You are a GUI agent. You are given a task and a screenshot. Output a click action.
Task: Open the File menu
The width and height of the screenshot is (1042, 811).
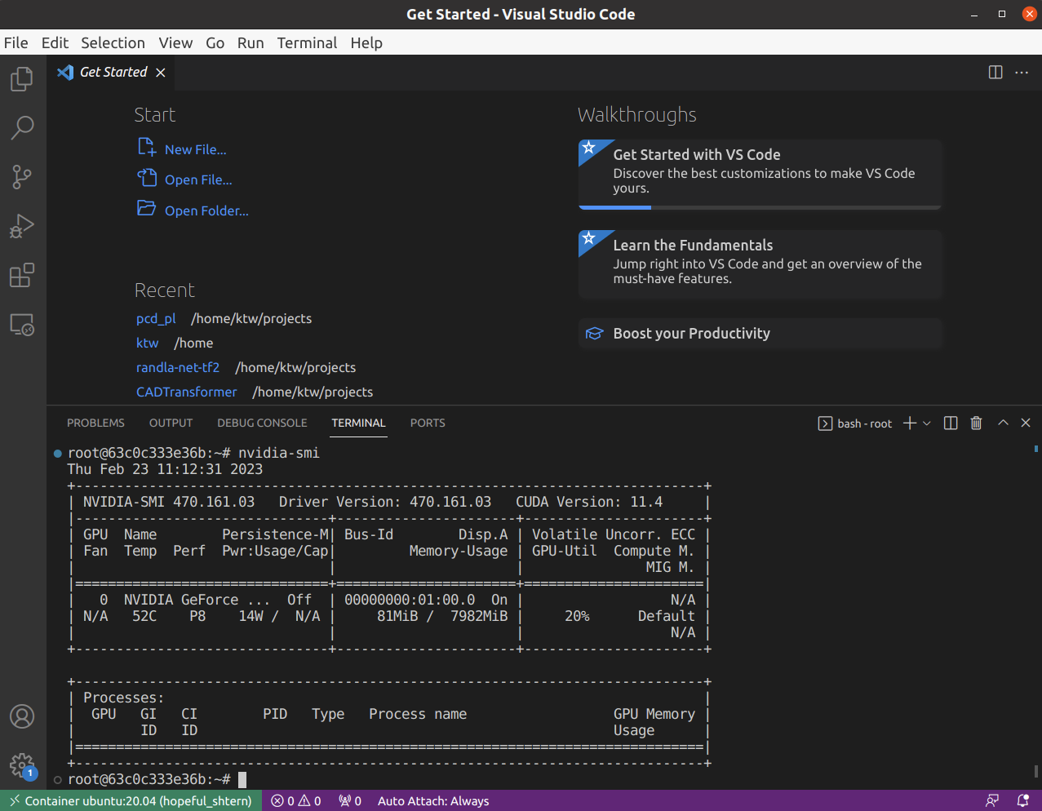click(16, 42)
